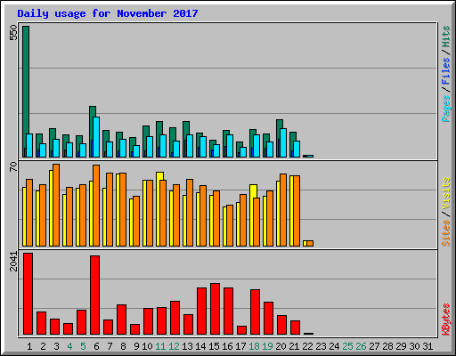Click the red KBytes bar for day 1
The height and width of the screenshot is (356, 456).
coord(28,294)
